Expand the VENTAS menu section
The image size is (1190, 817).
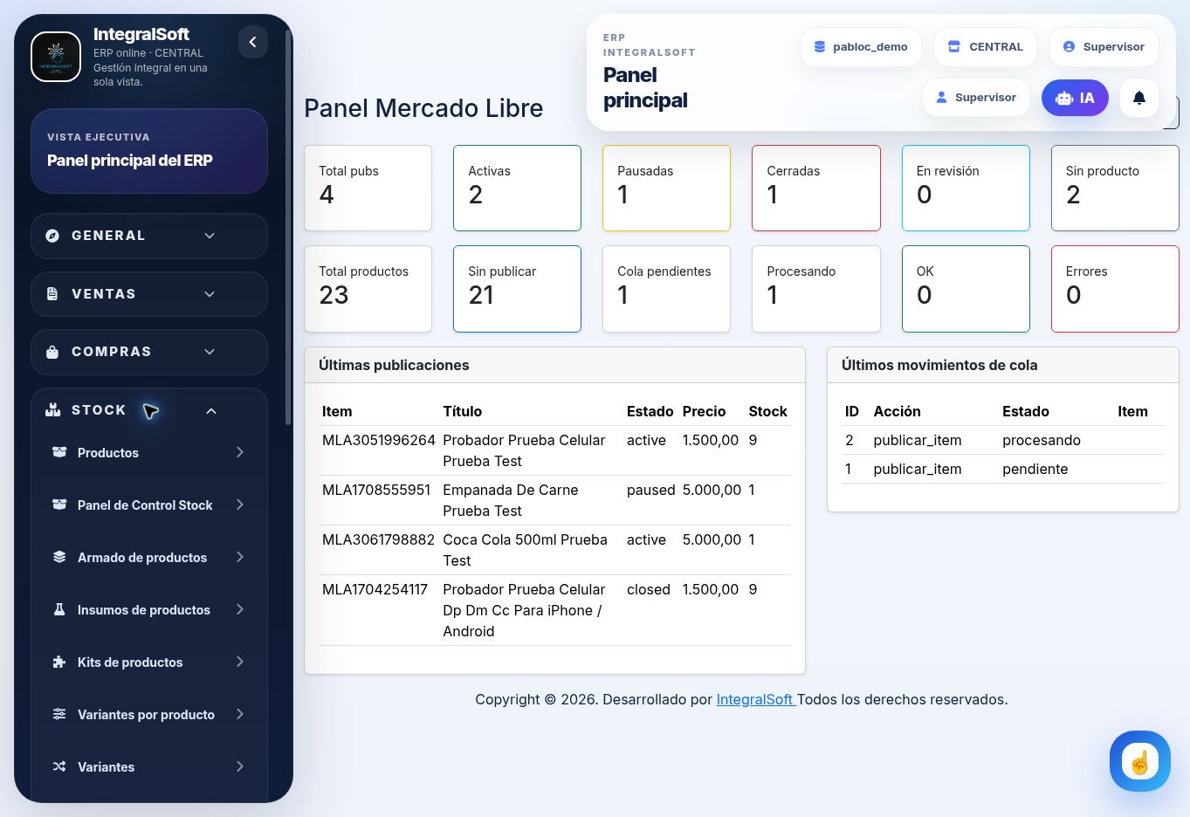[x=149, y=294]
